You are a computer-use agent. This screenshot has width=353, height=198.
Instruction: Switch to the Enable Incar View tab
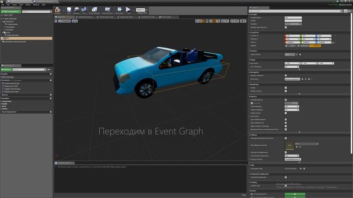147,17
